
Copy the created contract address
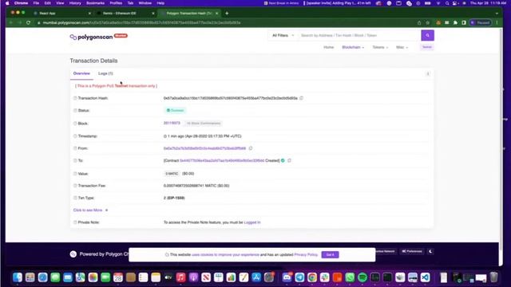(289, 160)
